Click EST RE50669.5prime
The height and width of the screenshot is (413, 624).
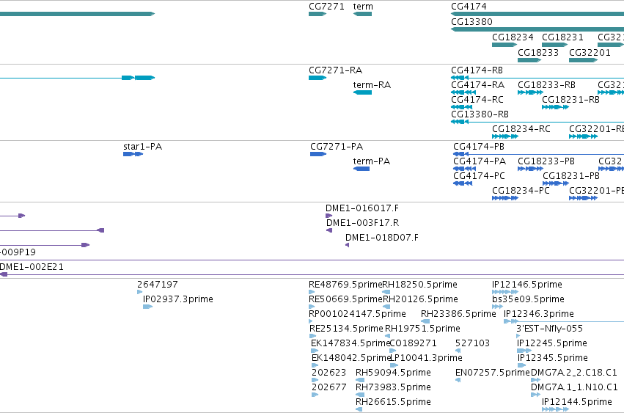pyautogui.click(x=312, y=307)
